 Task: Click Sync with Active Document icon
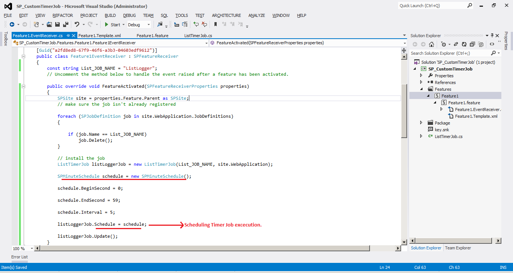(456, 44)
